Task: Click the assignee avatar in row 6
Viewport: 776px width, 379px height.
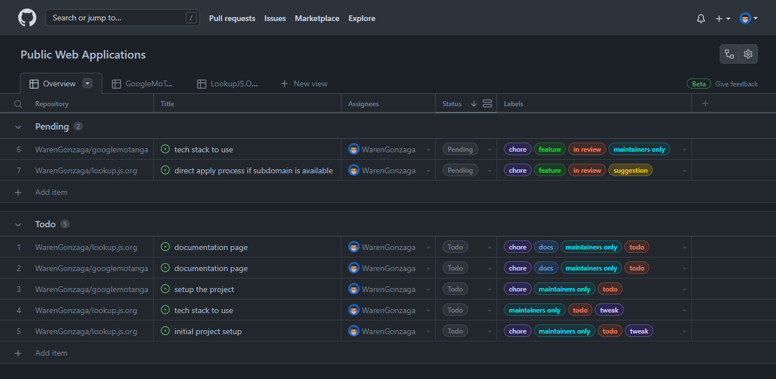Action: click(x=354, y=149)
